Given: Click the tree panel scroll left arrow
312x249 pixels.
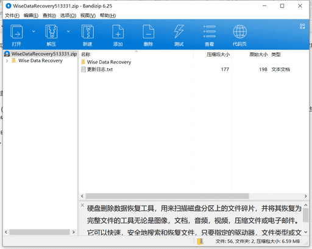Looking at the screenshot, I should pos(6,232).
